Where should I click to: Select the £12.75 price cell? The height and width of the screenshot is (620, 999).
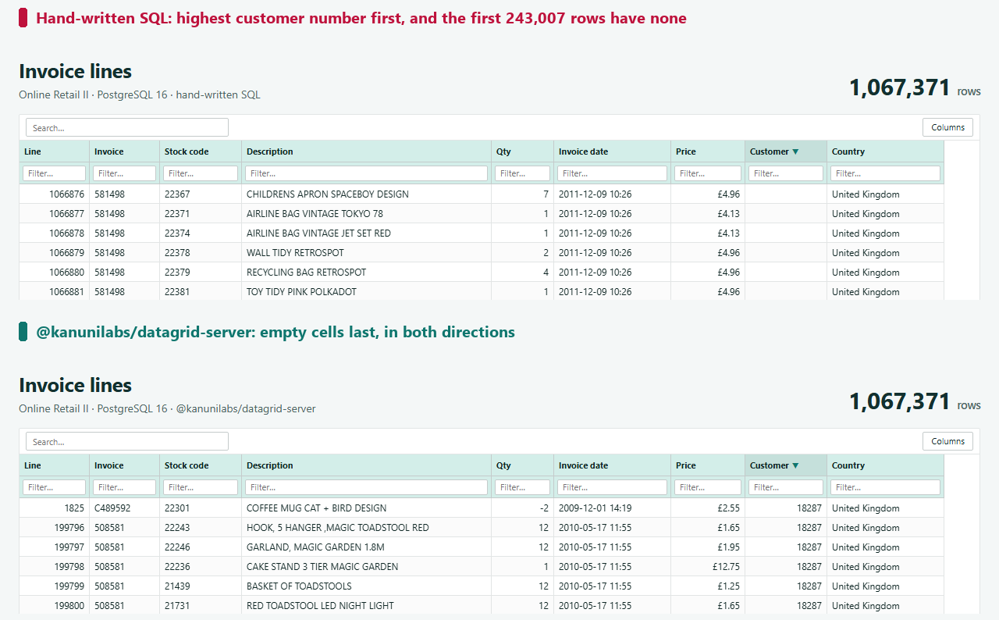tap(708, 567)
